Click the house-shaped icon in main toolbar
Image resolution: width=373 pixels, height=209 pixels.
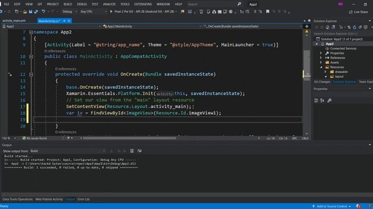[x=214, y=12]
